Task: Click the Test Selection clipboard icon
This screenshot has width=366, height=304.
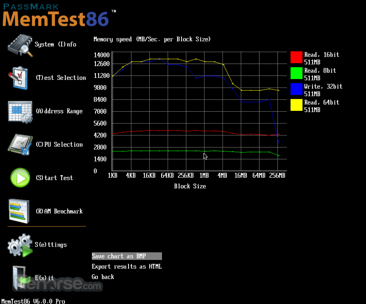Action: pyautogui.click(x=18, y=78)
